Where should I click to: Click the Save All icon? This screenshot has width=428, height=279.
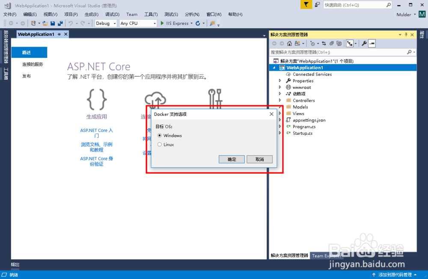coord(60,23)
